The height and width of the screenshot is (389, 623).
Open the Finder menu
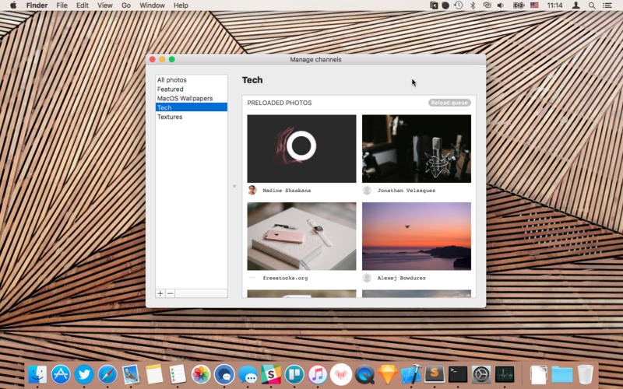pyautogui.click(x=37, y=5)
